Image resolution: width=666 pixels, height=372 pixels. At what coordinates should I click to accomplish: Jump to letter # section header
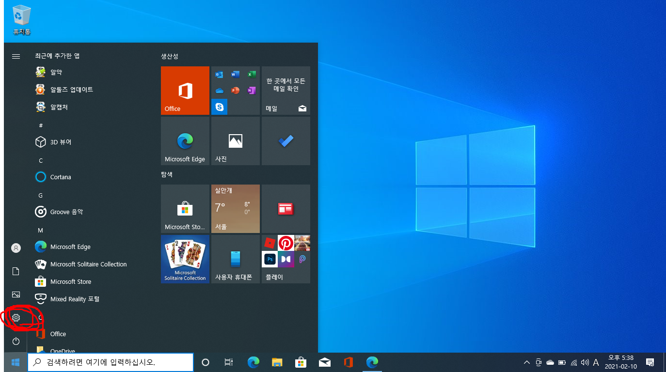41,125
